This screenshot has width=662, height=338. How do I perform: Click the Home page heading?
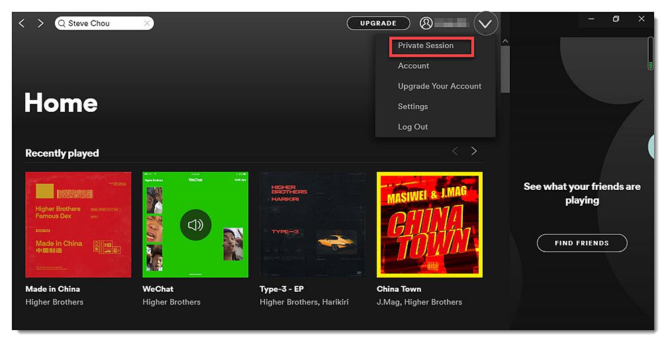click(x=61, y=103)
